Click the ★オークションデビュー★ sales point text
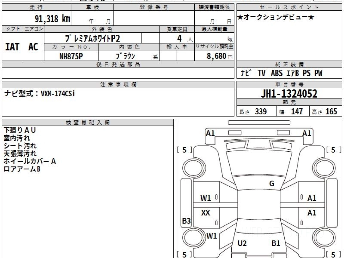This screenshot has height=258, width=344. [276, 17]
